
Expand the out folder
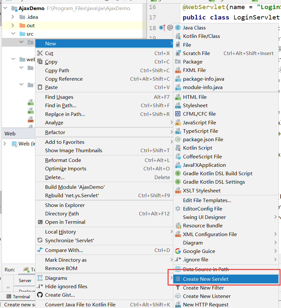coord(13,25)
